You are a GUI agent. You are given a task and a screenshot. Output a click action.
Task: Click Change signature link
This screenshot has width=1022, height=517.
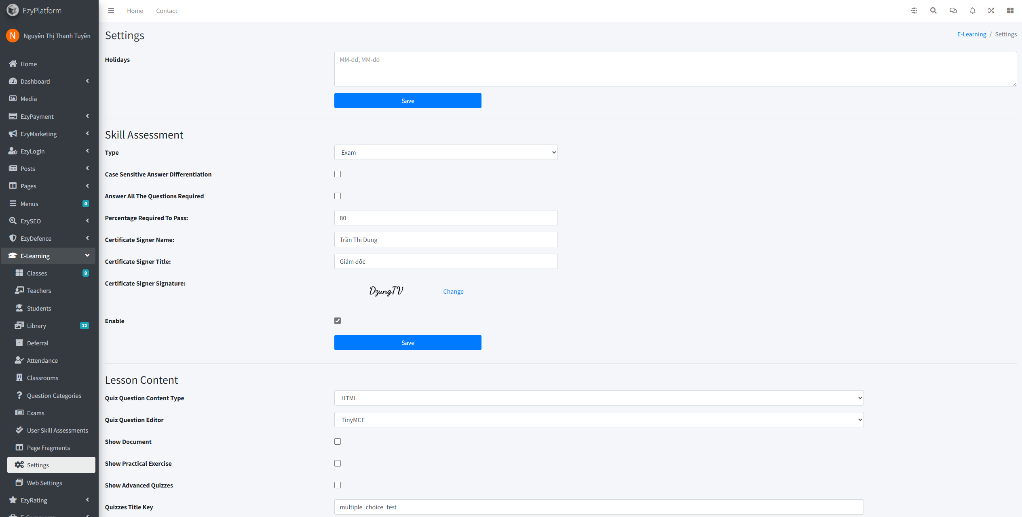click(x=453, y=292)
